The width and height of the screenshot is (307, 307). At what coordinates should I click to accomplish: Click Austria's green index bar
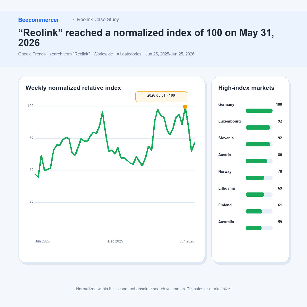coord(256,161)
